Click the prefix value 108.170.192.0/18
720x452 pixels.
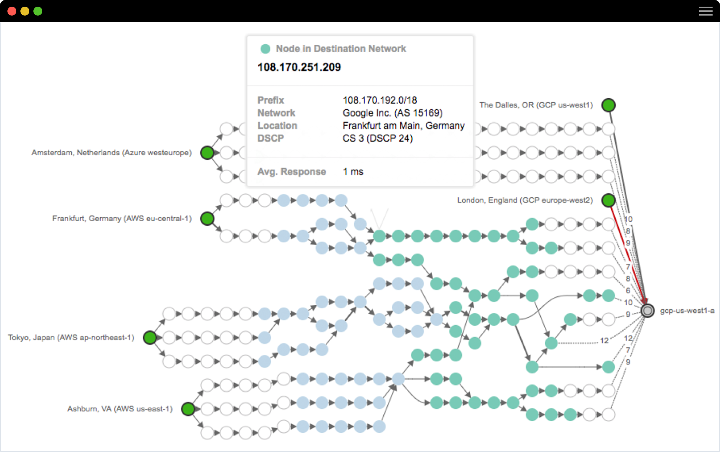click(380, 100)
